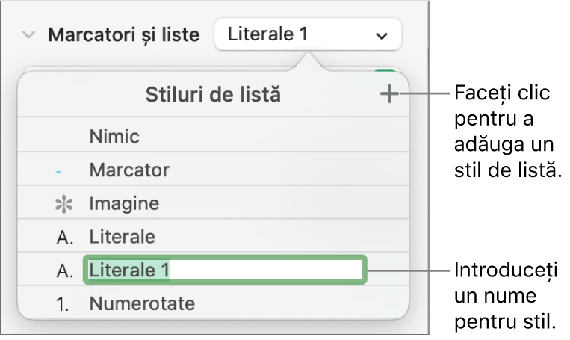Click the dash bullet preview beside Marcator
This screenshot has width=570, height=340.
point(58,171)
